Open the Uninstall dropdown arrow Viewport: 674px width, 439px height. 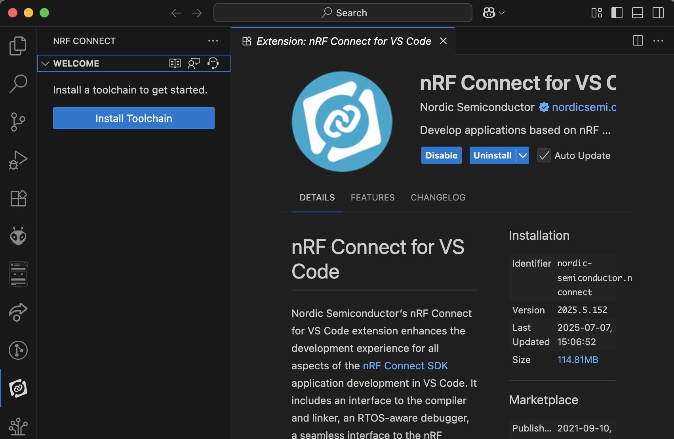pyautogui.click(x=523, y=155)
